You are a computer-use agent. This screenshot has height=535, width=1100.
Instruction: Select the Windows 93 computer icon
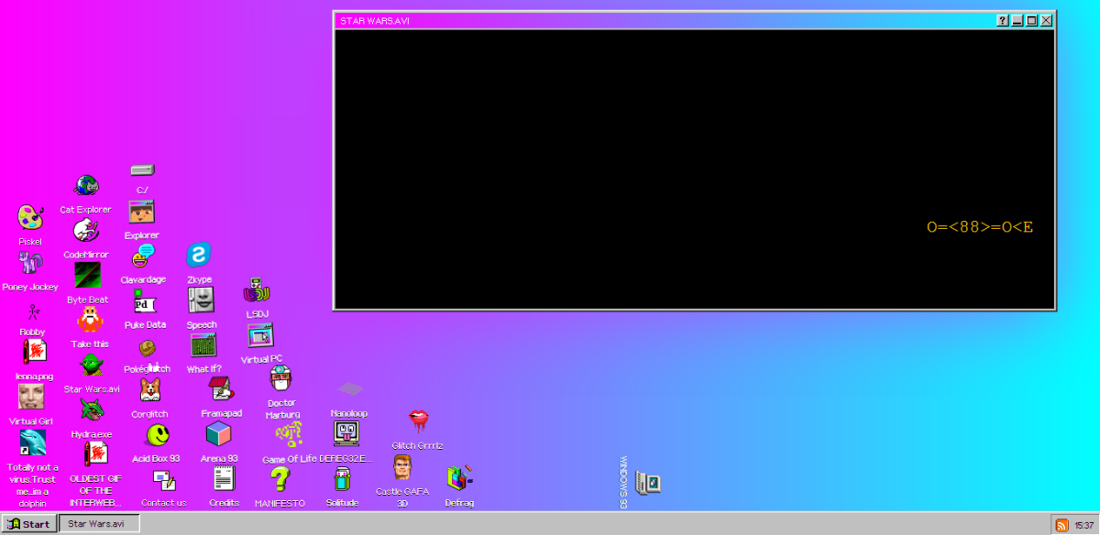pos(648,483)
